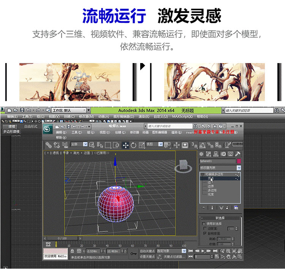Click the 设置关键点 button
Image resolution: width=285 pixels, height=269 pixels.
pos(147,256)
